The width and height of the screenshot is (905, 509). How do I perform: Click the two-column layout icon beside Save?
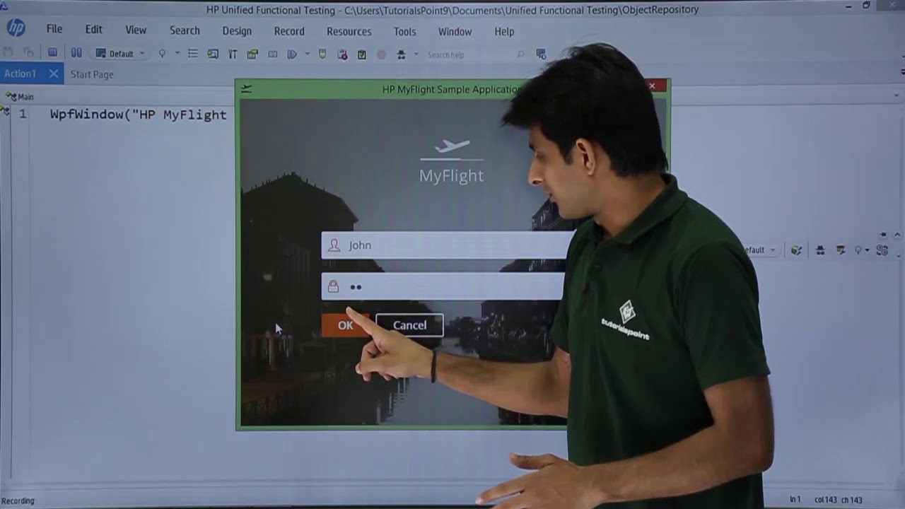coord(76,53)
